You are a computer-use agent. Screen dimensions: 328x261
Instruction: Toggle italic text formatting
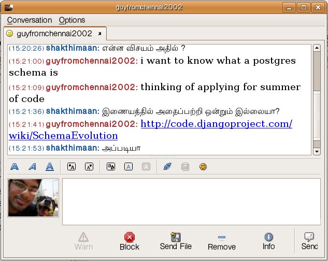tap(32, 167)
